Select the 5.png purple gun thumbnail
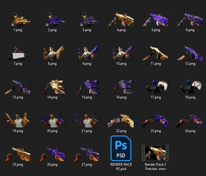206x176 pixels. [x=155, y=19]
